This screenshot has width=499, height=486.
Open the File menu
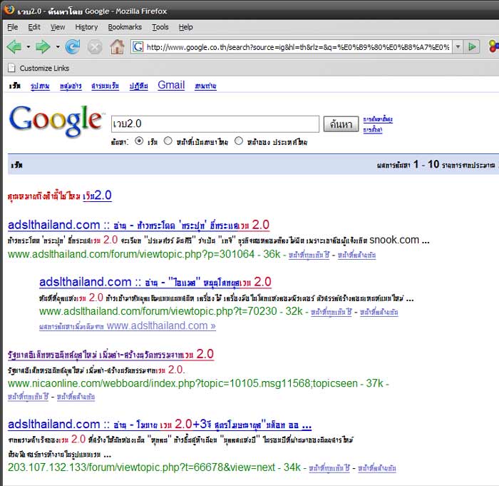tap(12, 27)
